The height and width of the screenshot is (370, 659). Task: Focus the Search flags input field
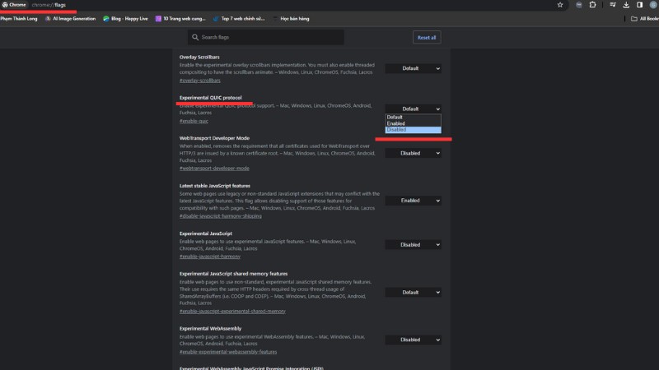tap(269, 37)
